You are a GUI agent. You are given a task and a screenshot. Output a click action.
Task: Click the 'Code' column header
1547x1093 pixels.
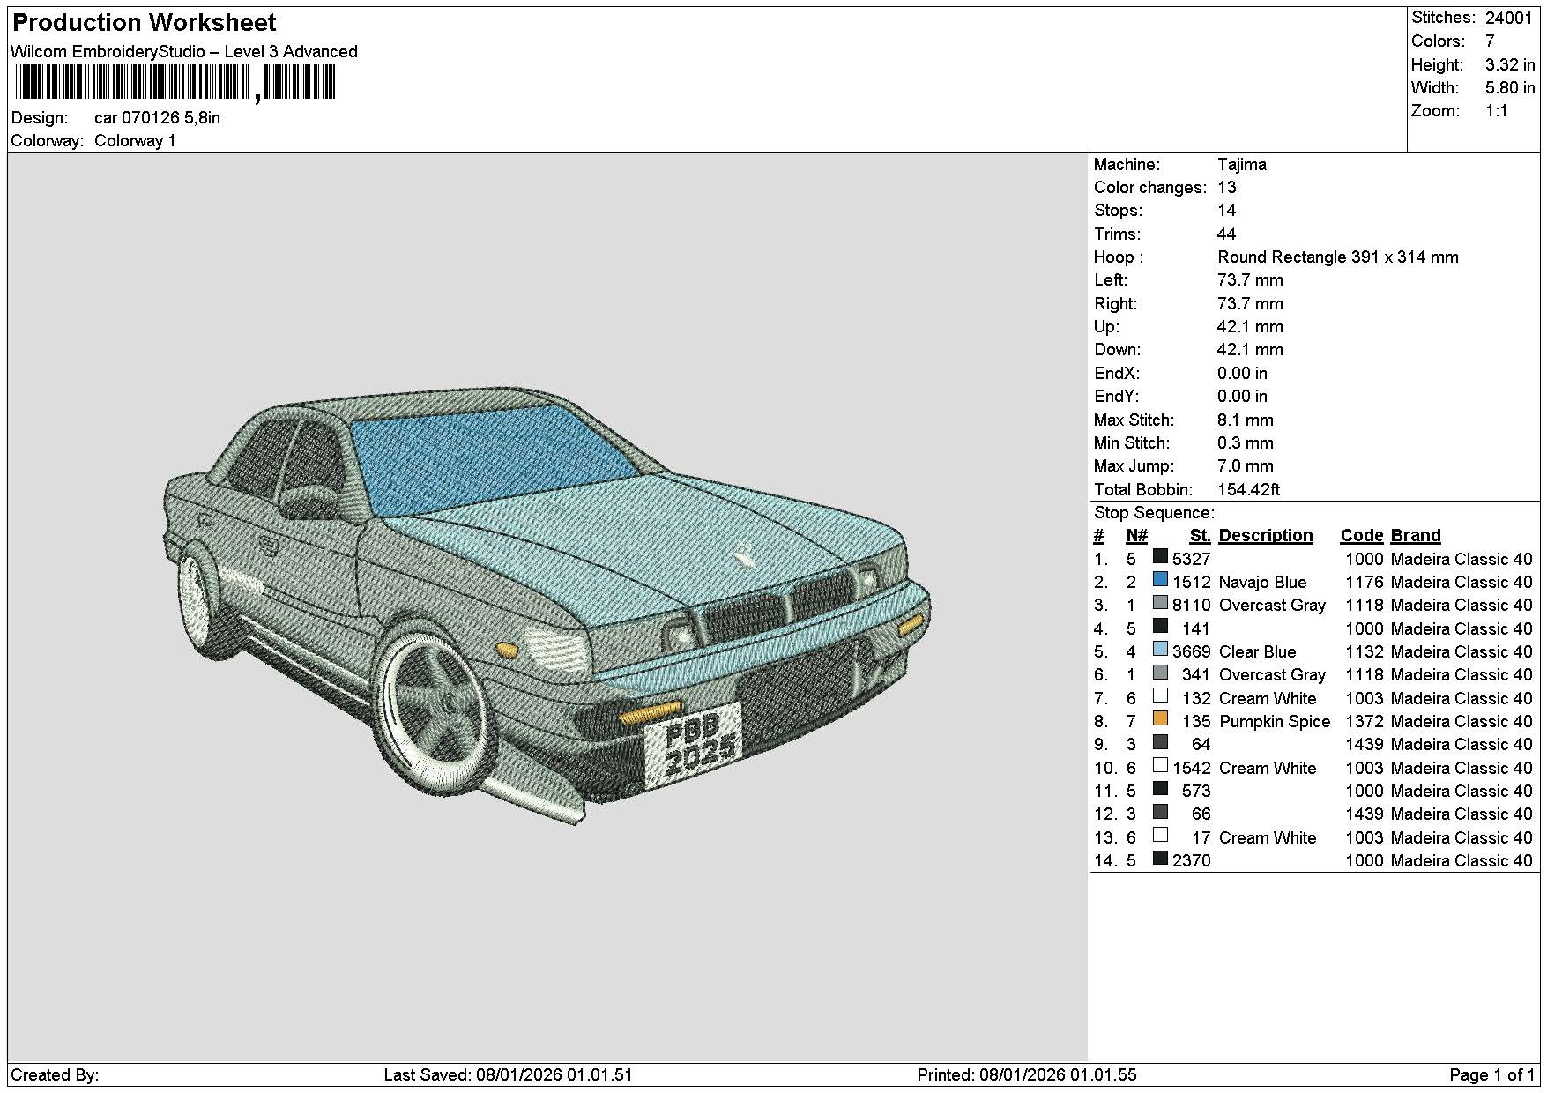[1362, 536]
